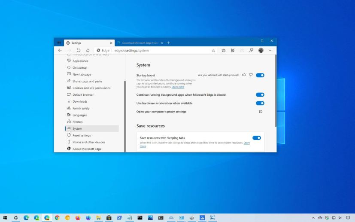Open the blue PowerShell taskbar icon
Viewport: 355px width, 222px height.
tap(119, 218)
